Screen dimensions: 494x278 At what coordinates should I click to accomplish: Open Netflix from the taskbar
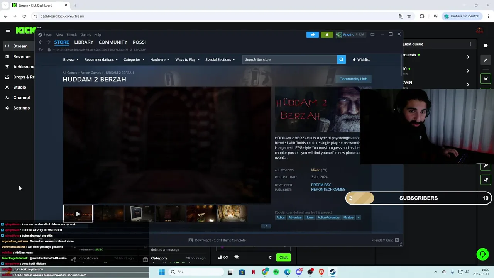click(253, 272)
